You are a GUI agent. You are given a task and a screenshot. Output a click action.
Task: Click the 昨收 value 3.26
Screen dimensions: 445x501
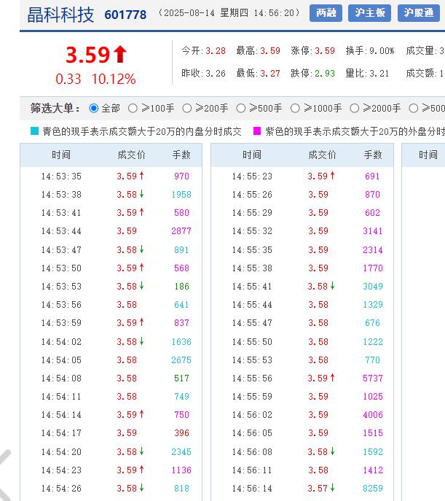click(216, 74)
